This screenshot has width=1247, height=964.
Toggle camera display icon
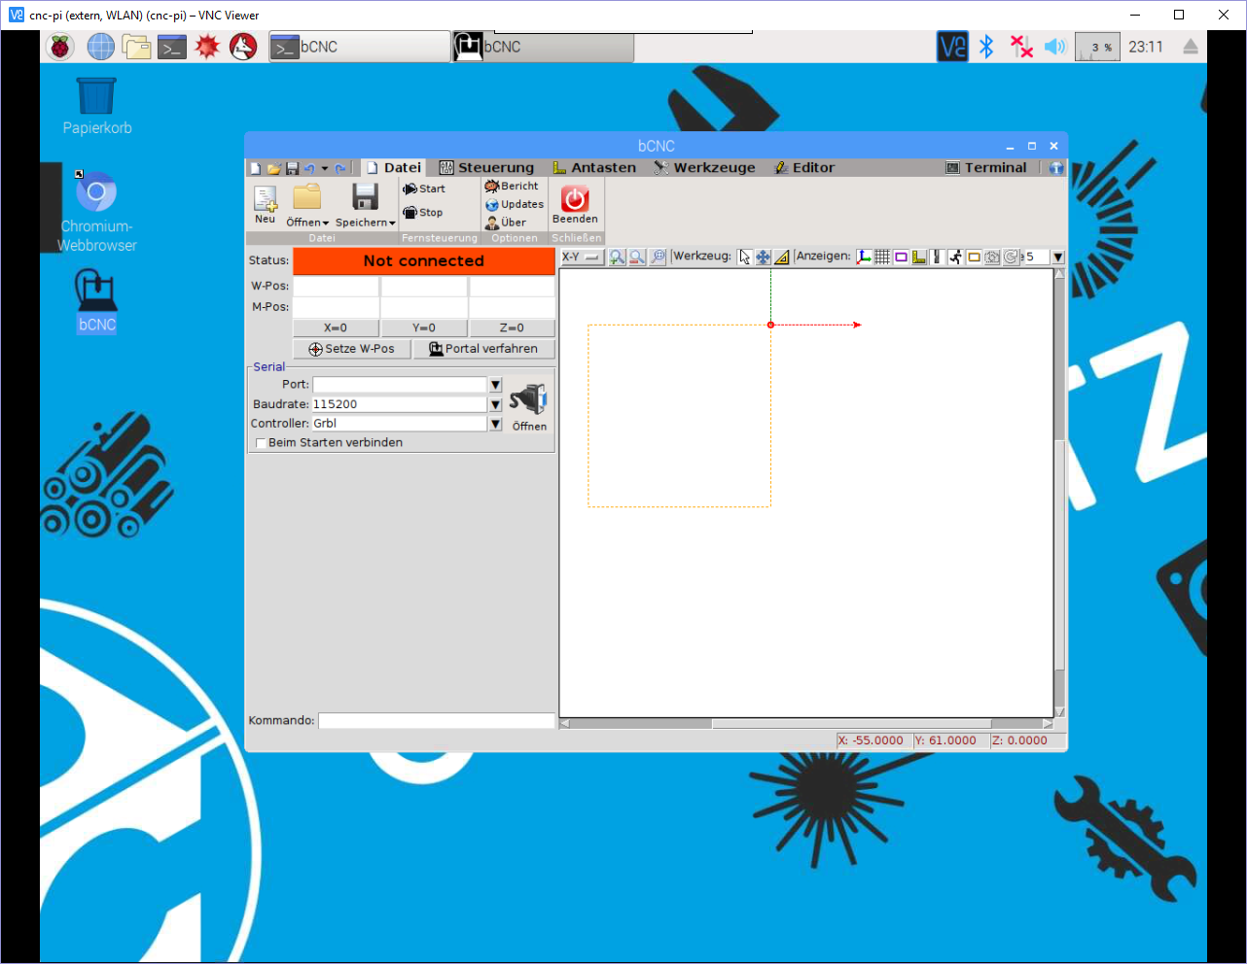(x=992, y=257)
